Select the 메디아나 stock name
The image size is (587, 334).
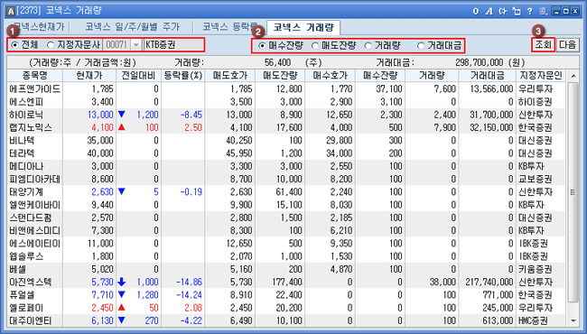point(26,166)
